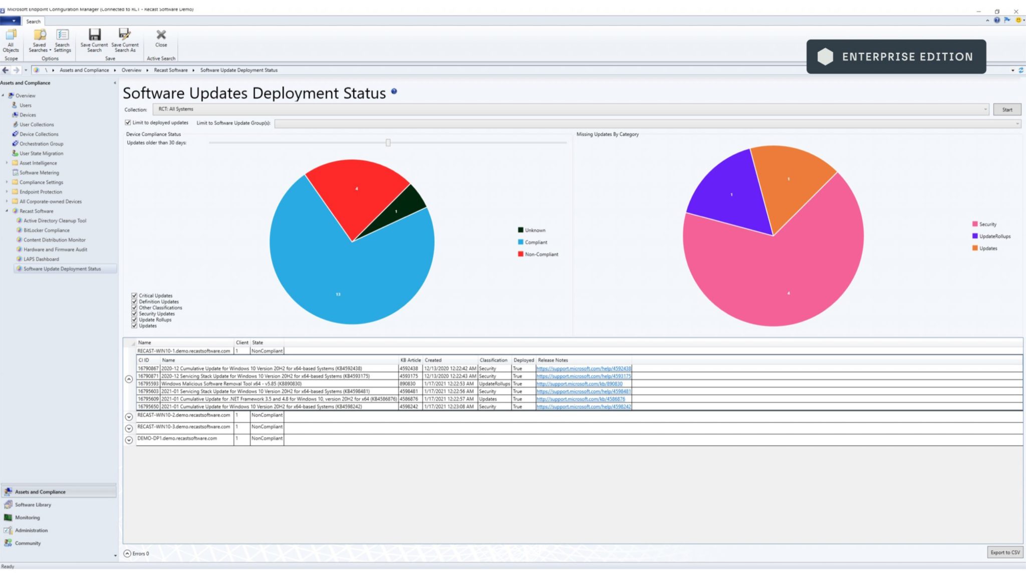1026x577 pixels.
Task: Click Recast Software in breadcrumb path
Action: pyautogui.click(x=171, y=70)
